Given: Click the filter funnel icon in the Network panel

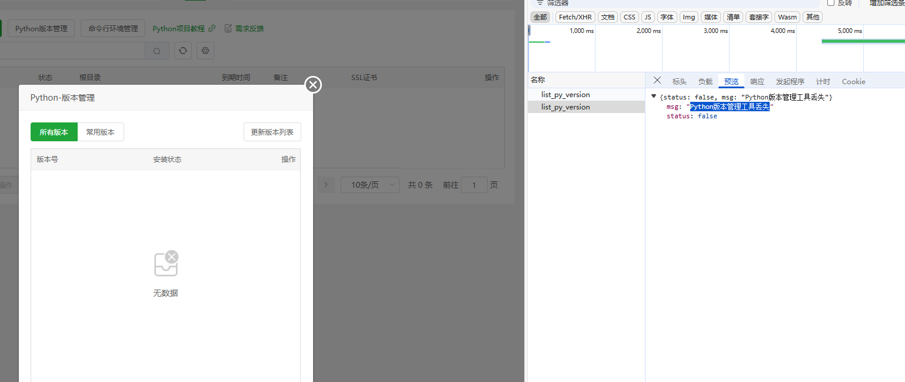Looking at the screenshot, I should click(x=540, y=3).
